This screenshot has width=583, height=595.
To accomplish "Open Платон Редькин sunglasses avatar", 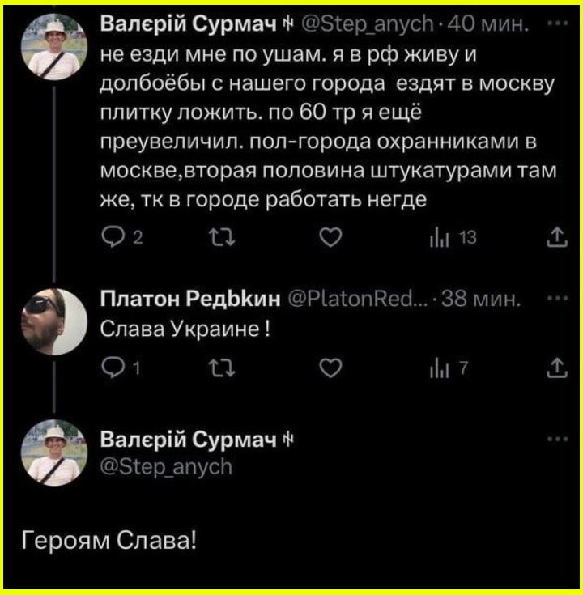I will [x=54, y=321].
